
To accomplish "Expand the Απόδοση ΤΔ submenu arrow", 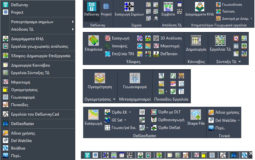I will (x=73, y=29).
